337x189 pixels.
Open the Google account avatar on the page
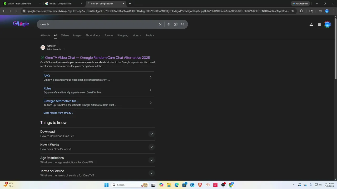(x=327, y=24)
